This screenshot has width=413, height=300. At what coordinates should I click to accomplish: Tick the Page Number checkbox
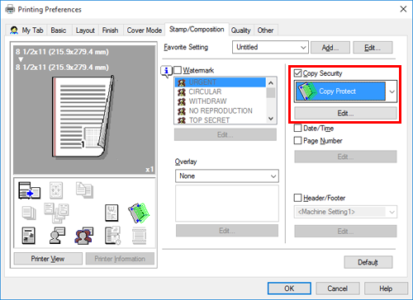click(x=297, y=141)
